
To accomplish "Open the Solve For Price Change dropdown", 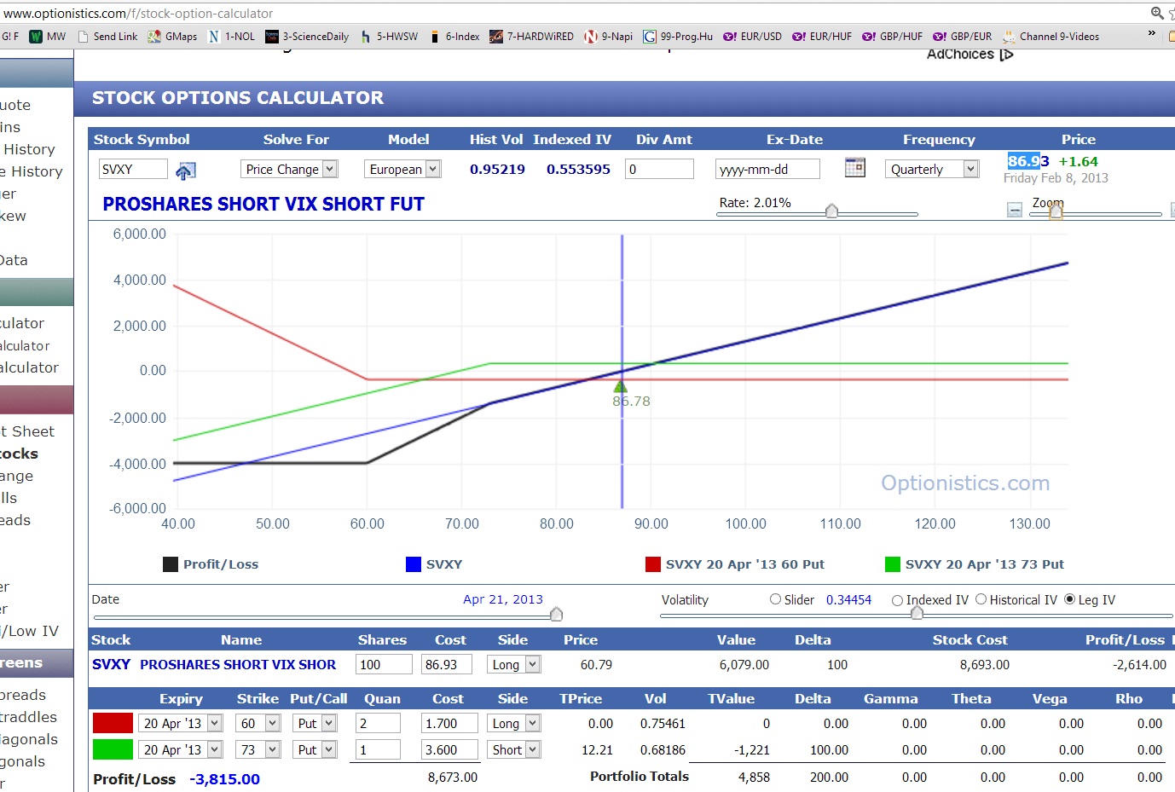I will 289,169.
